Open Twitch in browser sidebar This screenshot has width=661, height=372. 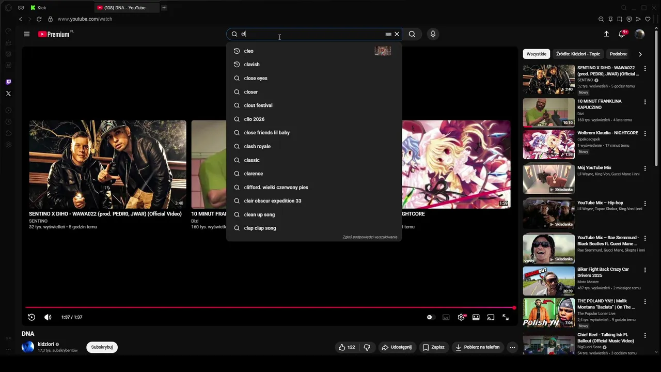click(x=8, y=82)
